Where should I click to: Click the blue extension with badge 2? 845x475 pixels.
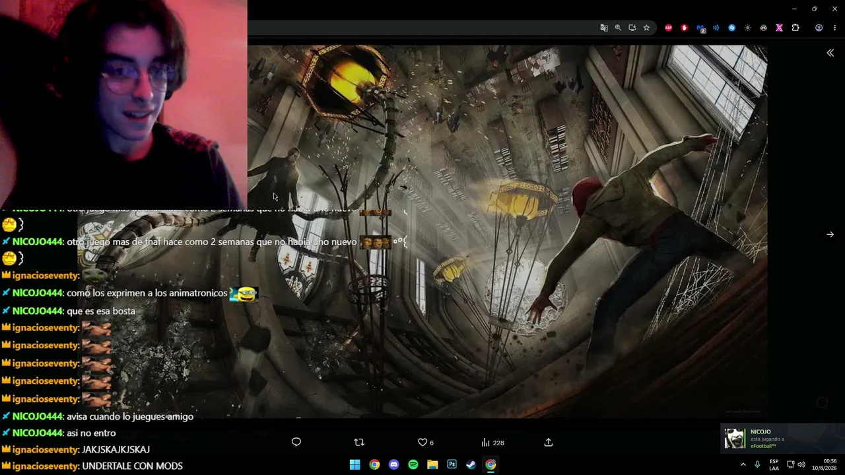coord(700,28)
